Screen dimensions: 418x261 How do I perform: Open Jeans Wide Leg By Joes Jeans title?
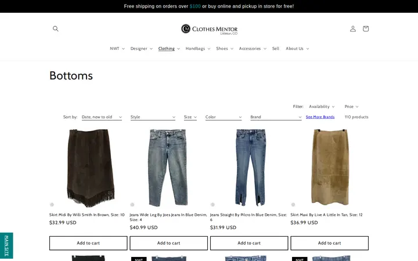point(168,217)
